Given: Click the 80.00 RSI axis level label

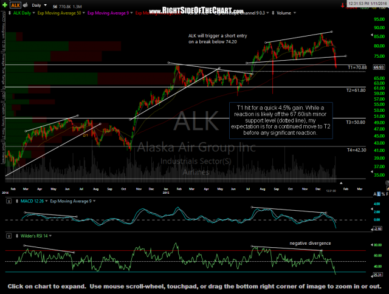Looking at the screenshot, I should (x=378, y=245).
